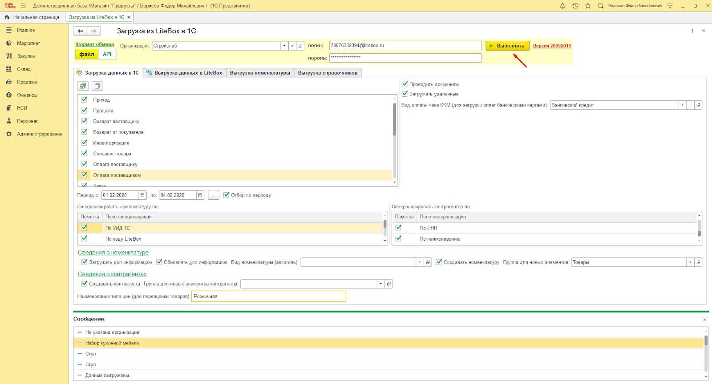Click the messages list scrollbar

706,341
